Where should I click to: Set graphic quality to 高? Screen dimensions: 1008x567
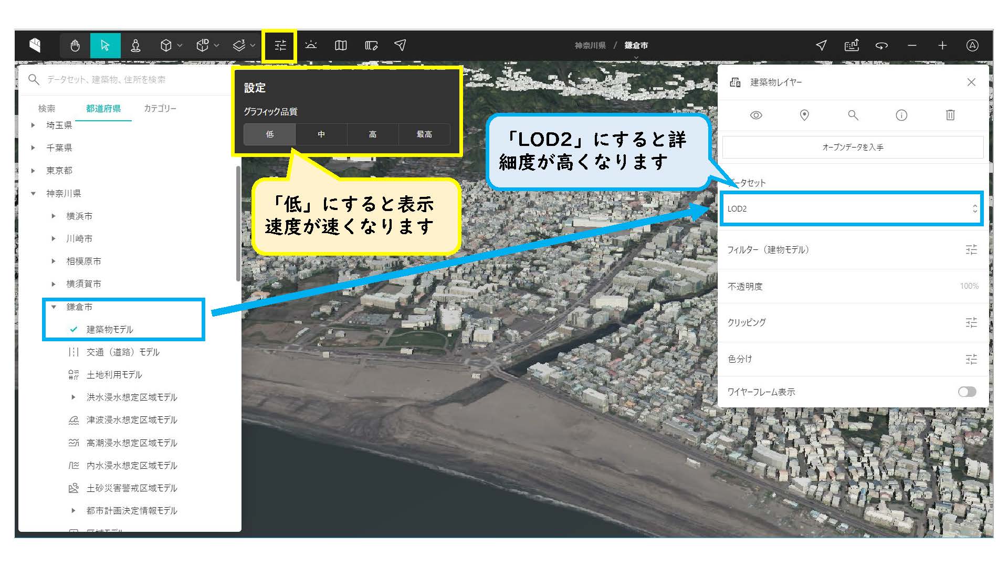[373, 134]
